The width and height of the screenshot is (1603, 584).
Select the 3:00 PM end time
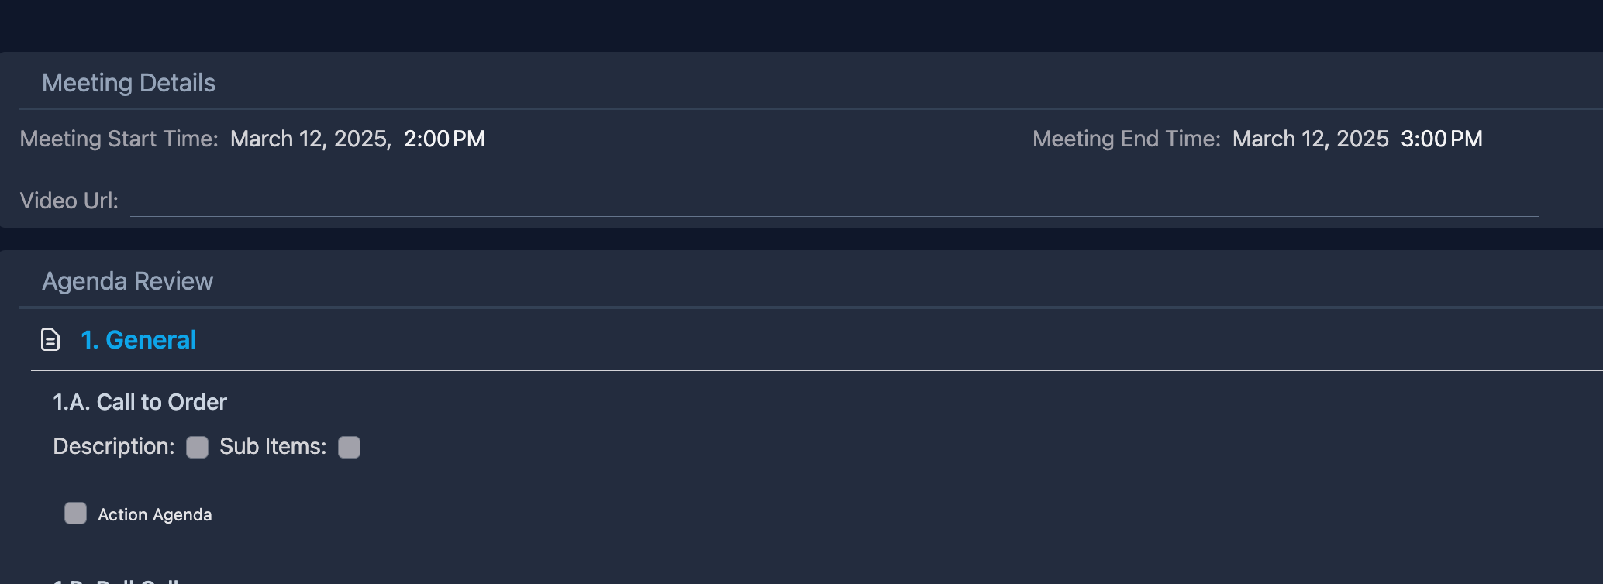tap(1441, 139)
